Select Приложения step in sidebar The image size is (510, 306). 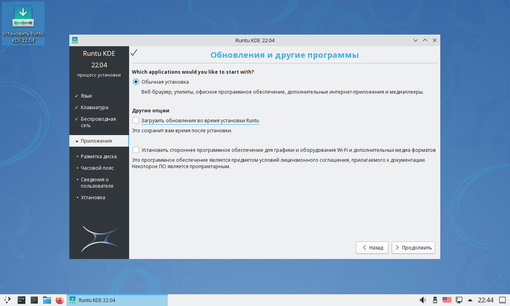click(99, 141)
